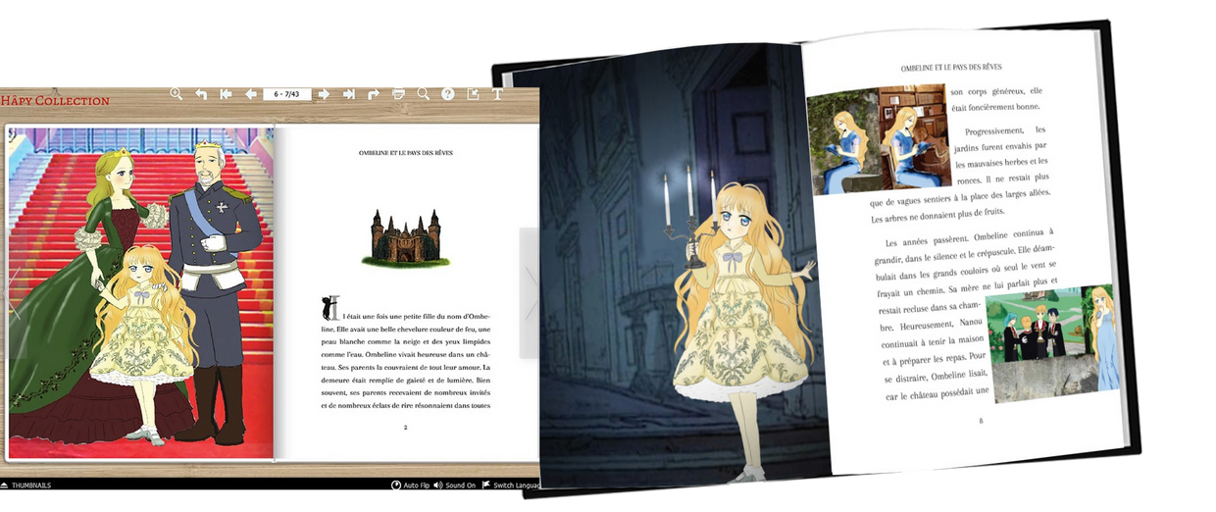Click the Hâpy Collection logo

[55, 100]
